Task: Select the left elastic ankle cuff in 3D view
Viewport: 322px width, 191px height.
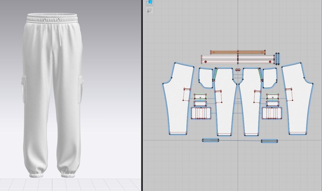Action: click(36, 175)
